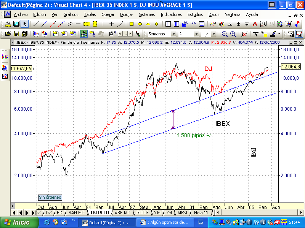Select the yellow rectangle shape tool
This screenshot has width=305, height=228.
[x=132, y=24]
